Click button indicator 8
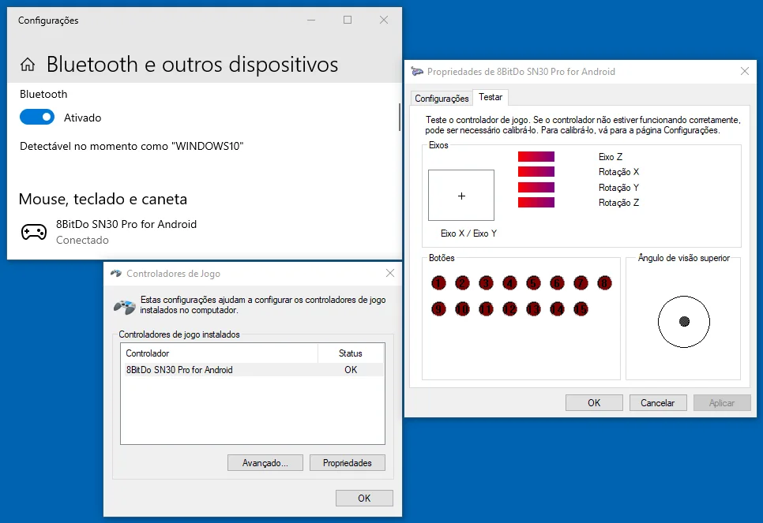763x523 pixels. point(604,283)
